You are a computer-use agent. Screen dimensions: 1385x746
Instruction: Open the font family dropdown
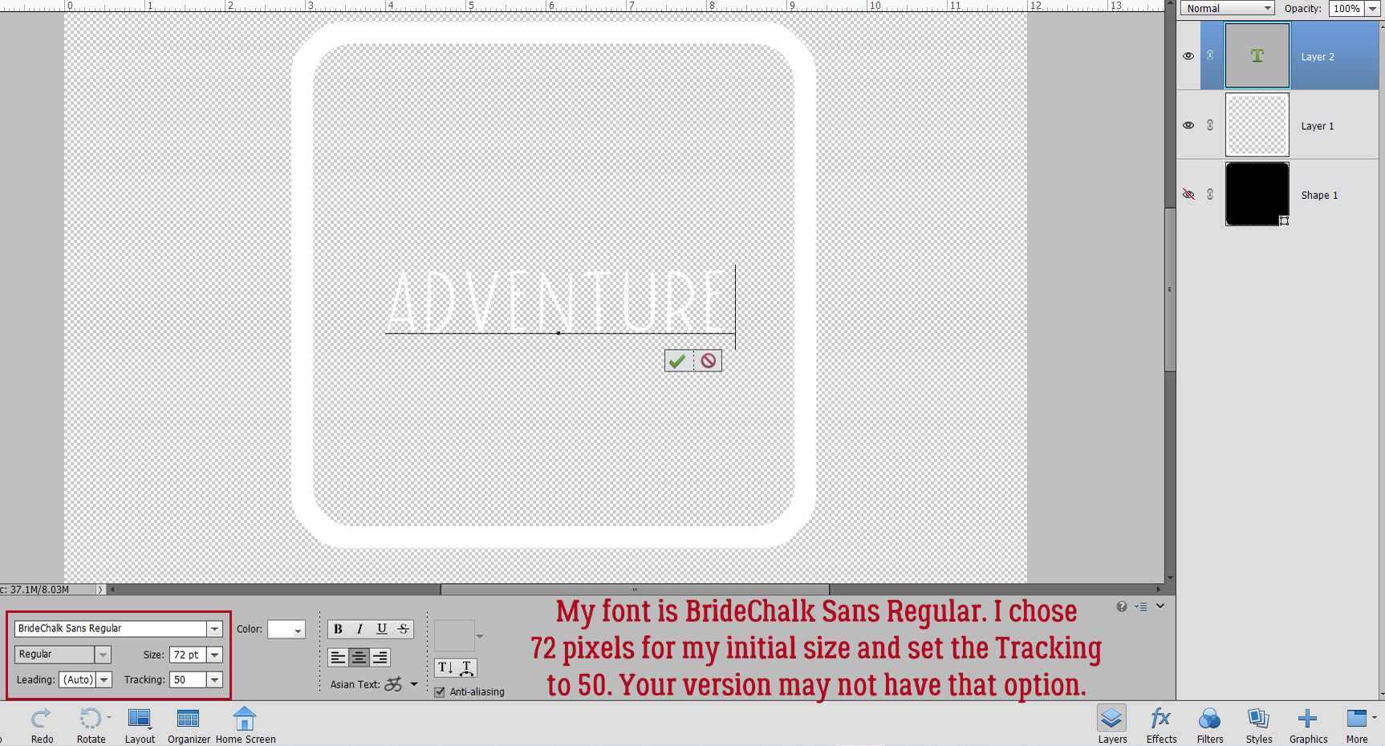coord(214,629)
